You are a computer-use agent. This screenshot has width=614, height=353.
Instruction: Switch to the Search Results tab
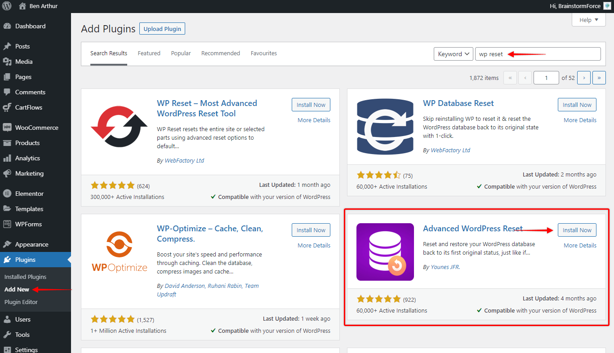click(109, 53)
